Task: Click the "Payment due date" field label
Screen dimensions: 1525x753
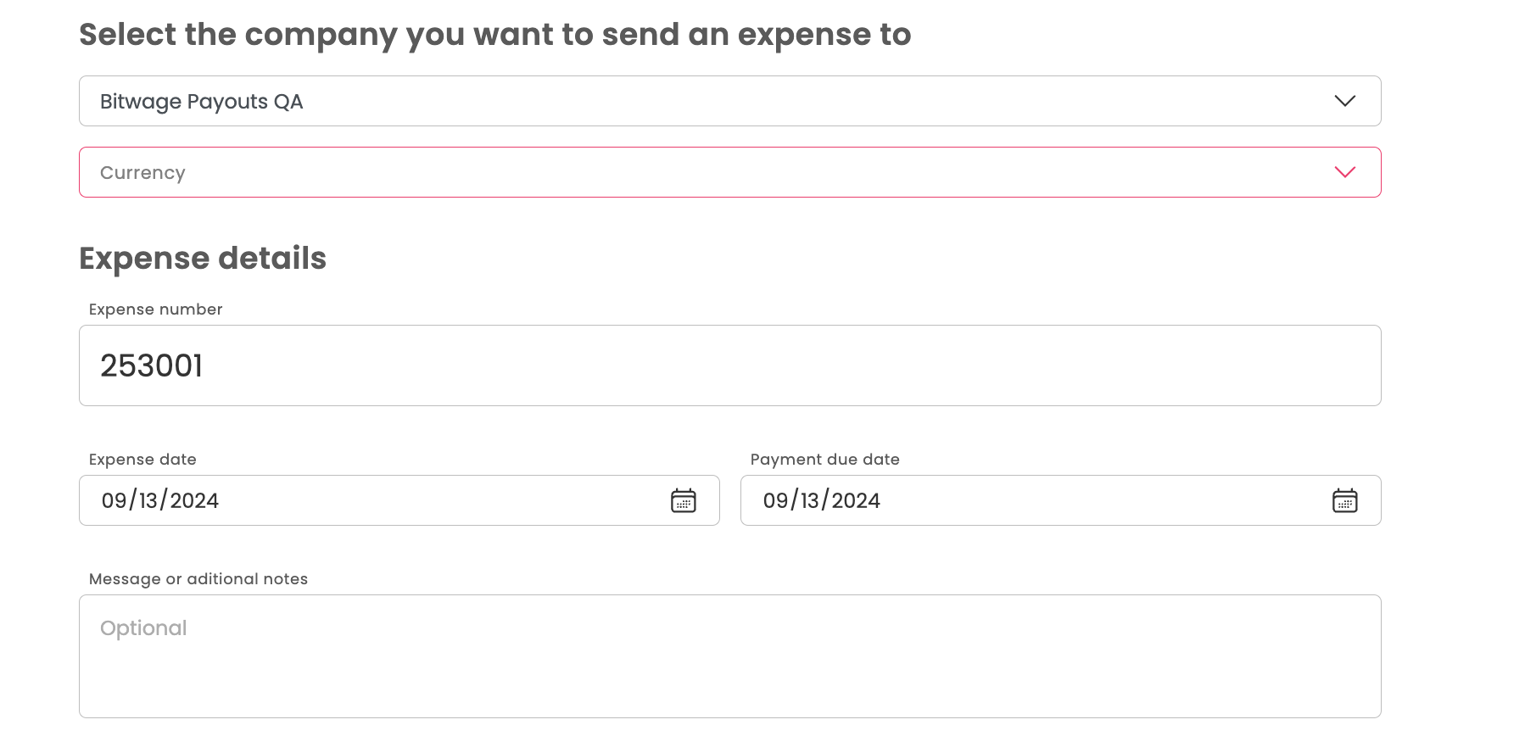Action: [x=824, y=460]
